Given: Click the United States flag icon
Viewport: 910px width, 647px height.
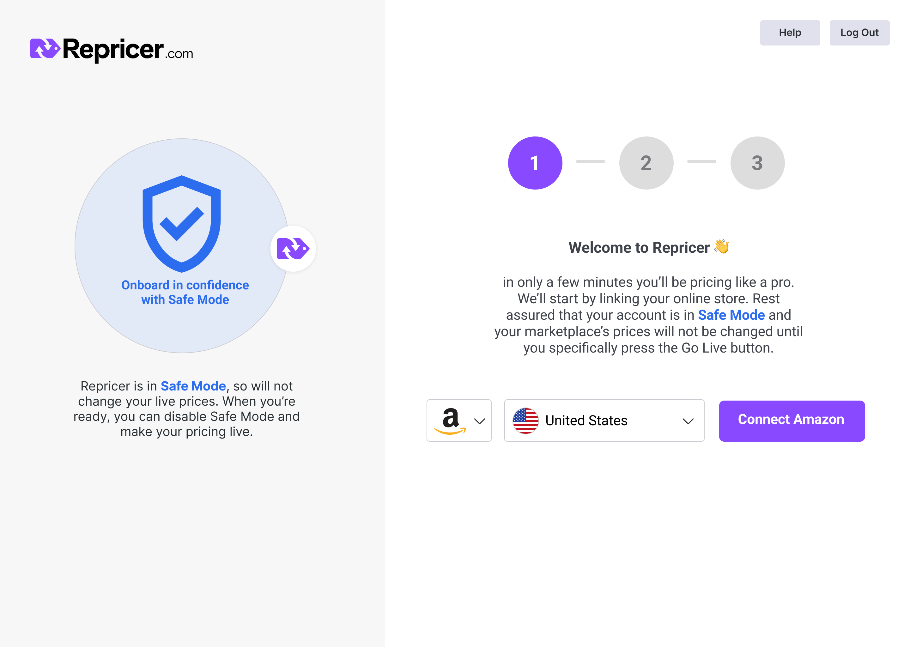Looking at the screenshot, I should 525,421.
